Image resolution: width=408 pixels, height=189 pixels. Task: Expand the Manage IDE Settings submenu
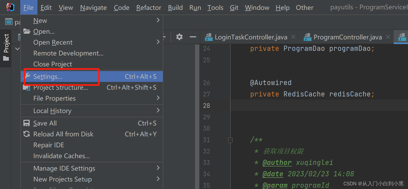(158, 168)
